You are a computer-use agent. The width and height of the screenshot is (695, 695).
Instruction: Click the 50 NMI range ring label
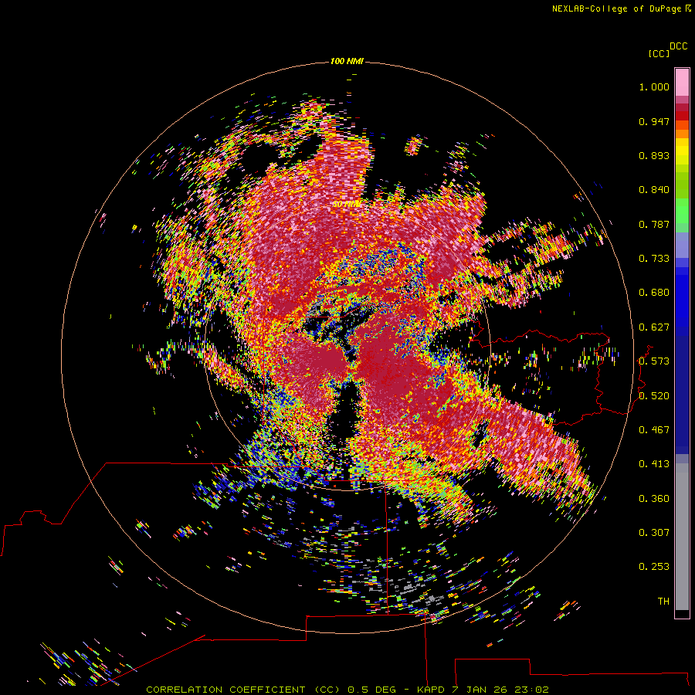click(x=346, y=205)
